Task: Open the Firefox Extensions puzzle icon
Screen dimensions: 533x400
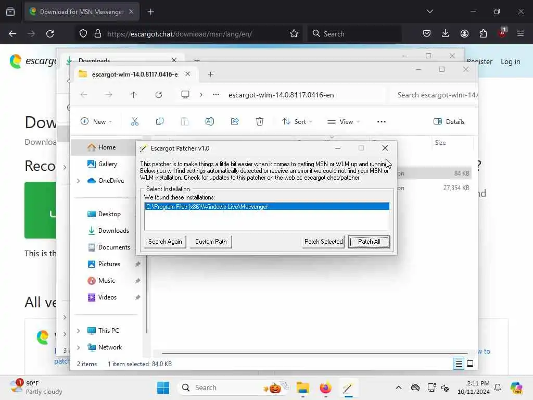Action: coord(483,33)
